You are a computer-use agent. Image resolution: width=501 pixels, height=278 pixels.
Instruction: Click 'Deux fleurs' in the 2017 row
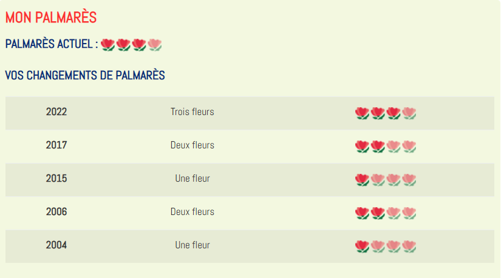point(193,145)
